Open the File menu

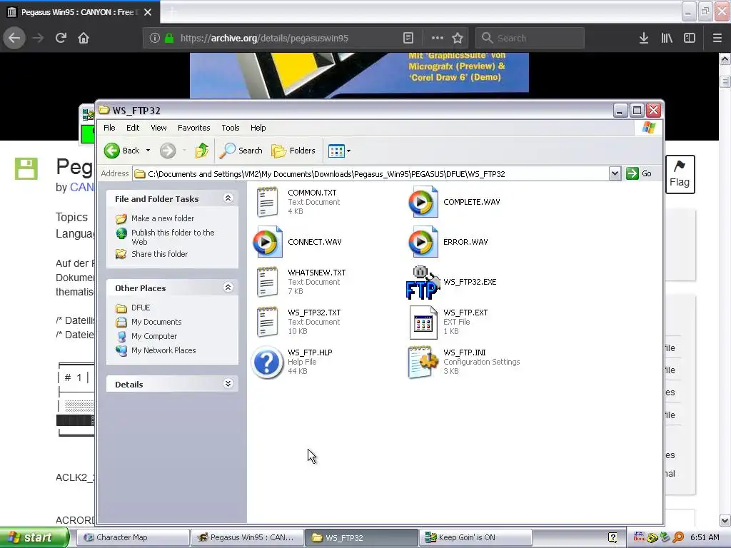pos(109,128)
